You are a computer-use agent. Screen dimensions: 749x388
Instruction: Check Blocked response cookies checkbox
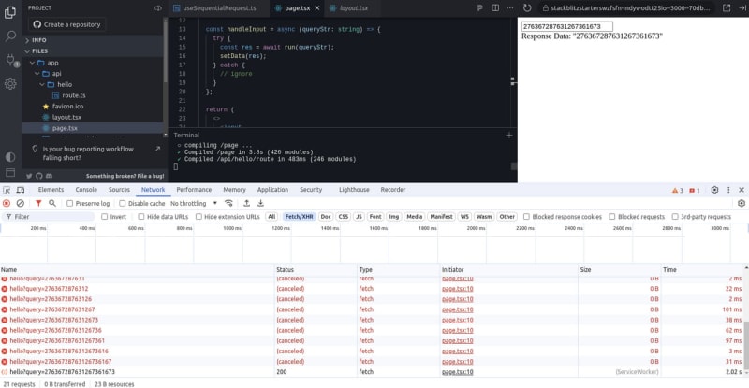(x=526, y=217)
